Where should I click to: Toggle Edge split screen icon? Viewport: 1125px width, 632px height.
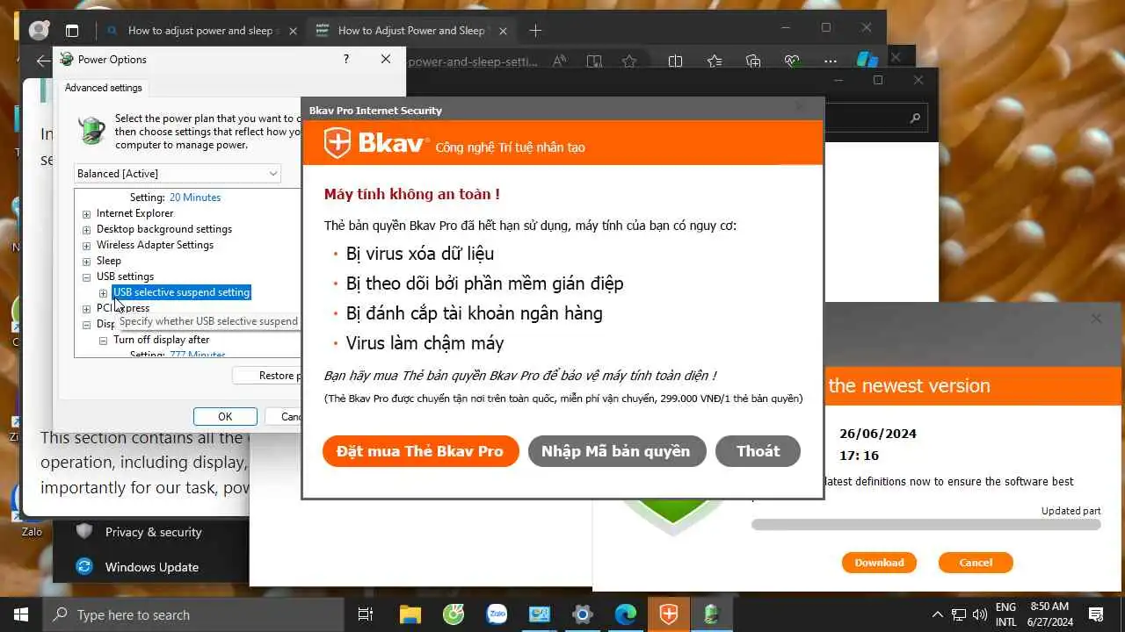point(675,61)
